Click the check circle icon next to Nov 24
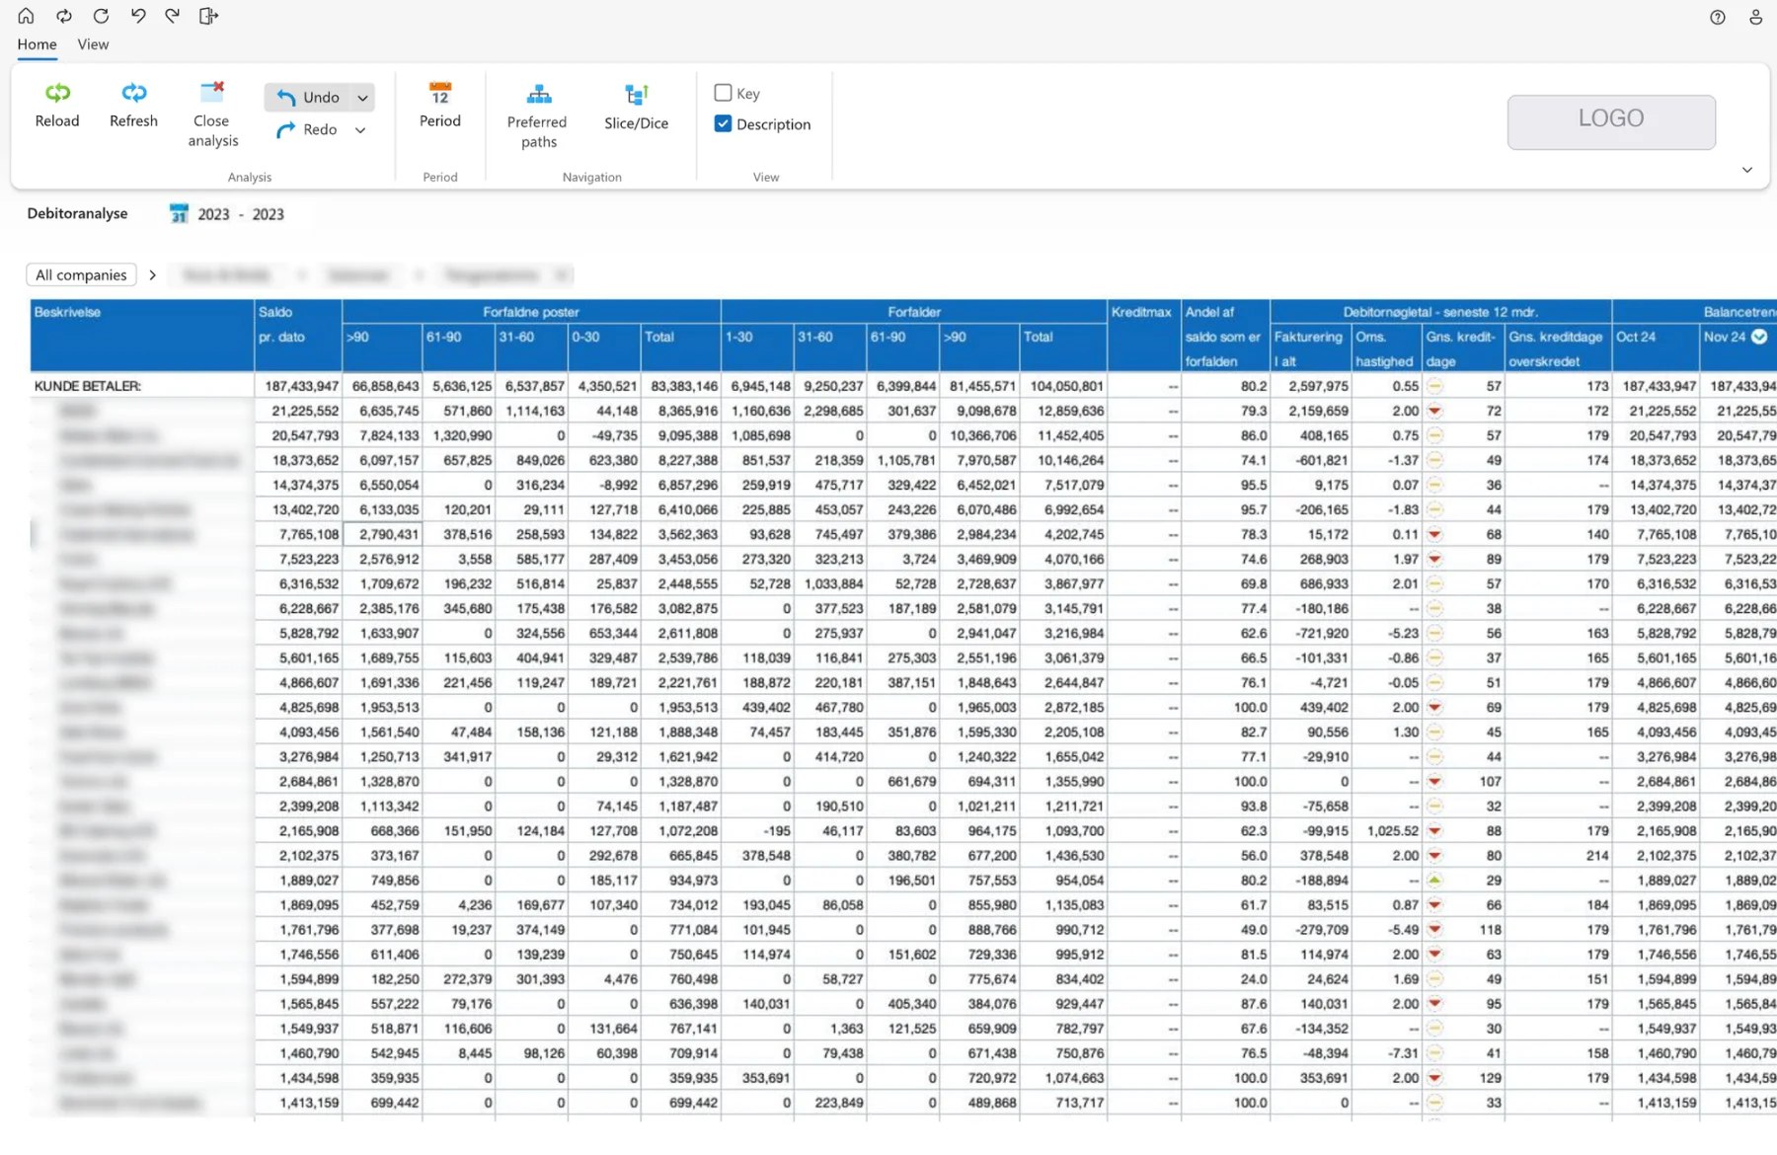The height and width of the screenshot is (1155, 1777). (1759, 337)
